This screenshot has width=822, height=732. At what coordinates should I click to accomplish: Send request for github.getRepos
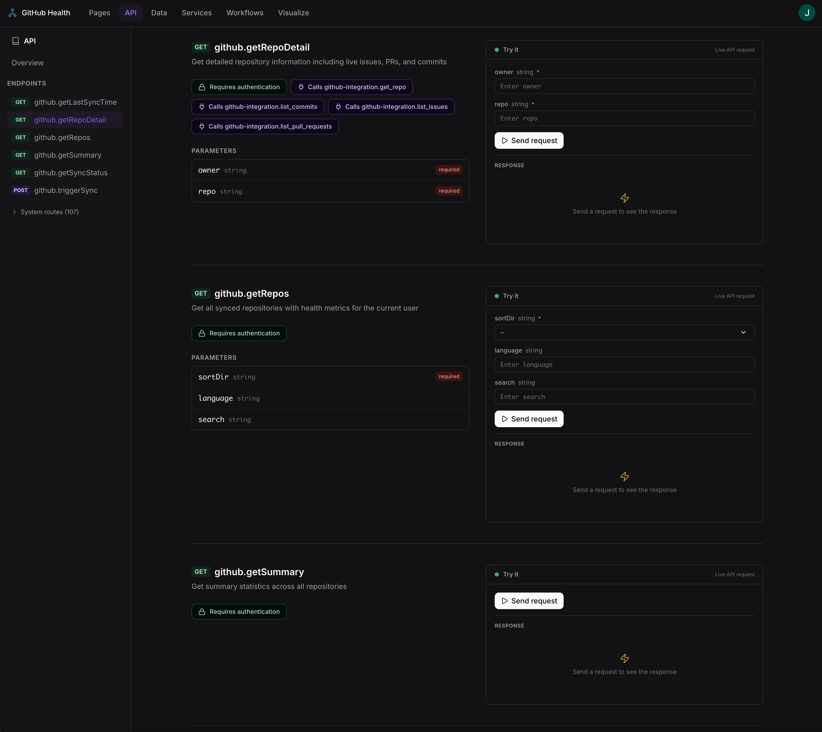(529, 419)
